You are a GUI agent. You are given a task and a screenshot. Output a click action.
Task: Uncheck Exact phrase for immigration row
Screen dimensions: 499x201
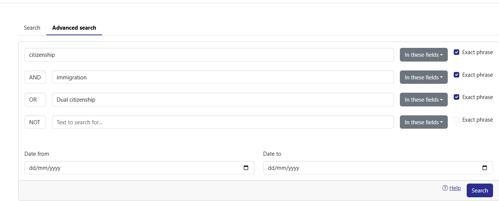tap(457, 75)
